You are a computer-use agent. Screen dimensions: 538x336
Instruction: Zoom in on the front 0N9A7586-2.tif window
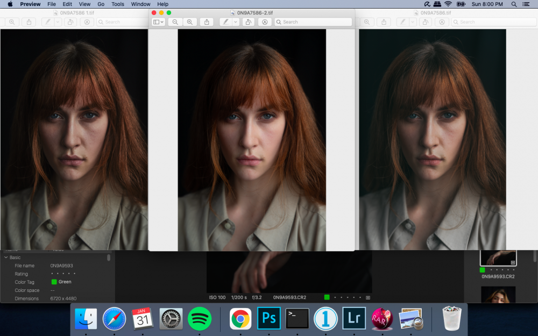[189, 22]
